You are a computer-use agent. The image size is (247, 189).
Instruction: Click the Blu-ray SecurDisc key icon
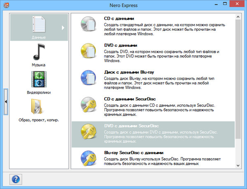pyautogui.click(x=88, y=158)
